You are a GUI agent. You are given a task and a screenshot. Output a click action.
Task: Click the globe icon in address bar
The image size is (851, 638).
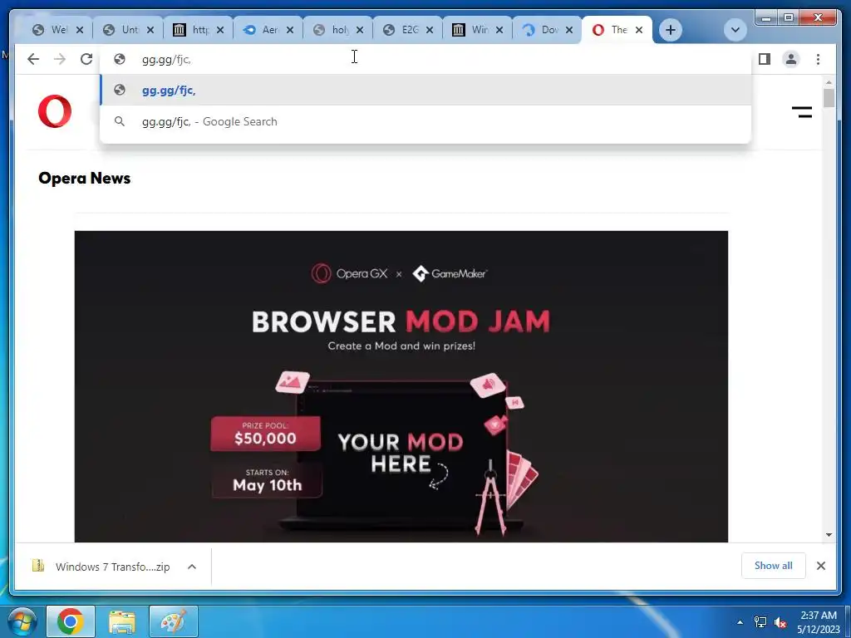(x=120, y=59)
